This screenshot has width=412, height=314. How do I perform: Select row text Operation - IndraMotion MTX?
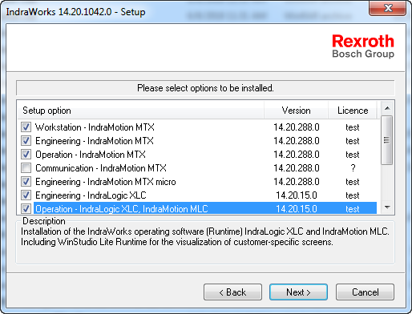[x=91, y=155]
